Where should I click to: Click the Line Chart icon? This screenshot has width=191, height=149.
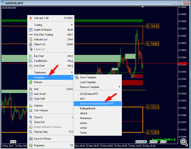31,66
